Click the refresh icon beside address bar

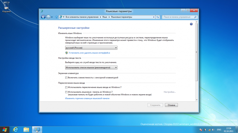pos(157,17)
